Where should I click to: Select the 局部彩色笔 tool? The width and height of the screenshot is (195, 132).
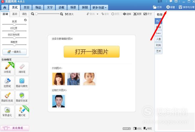7,97
